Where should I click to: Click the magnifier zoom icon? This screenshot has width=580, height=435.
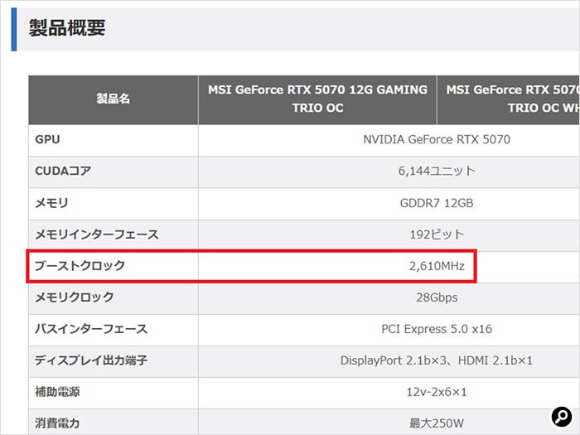[x=561, y=416]
